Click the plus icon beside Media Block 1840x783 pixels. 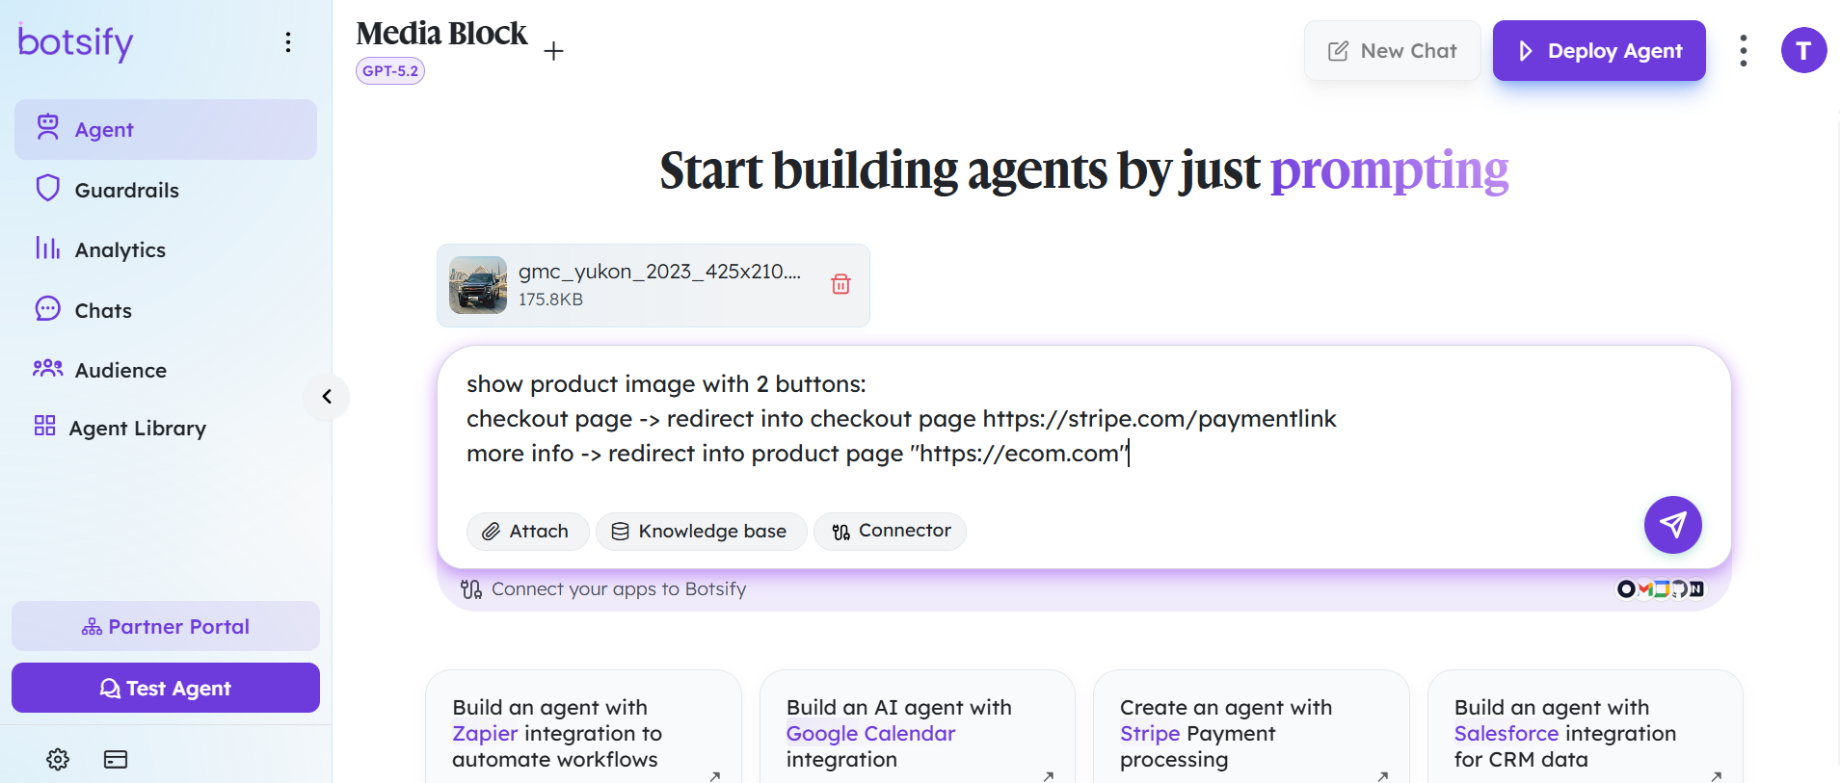pos(553,51)
